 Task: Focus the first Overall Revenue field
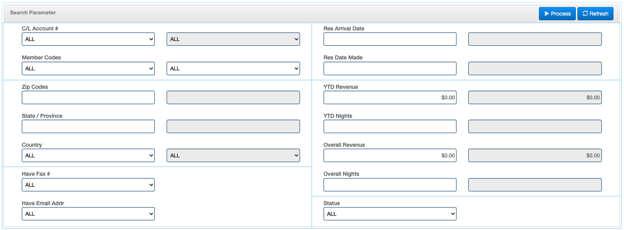tap(390, 156)
